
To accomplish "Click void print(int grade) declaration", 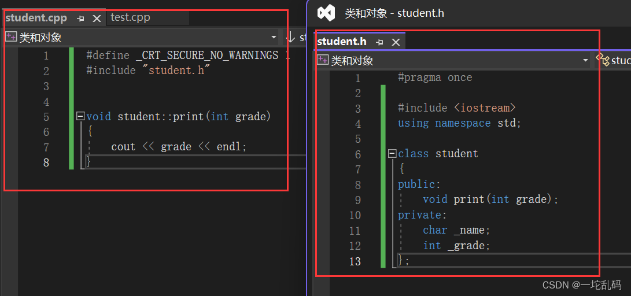I will pyautogui.click(x=490, y=200).
